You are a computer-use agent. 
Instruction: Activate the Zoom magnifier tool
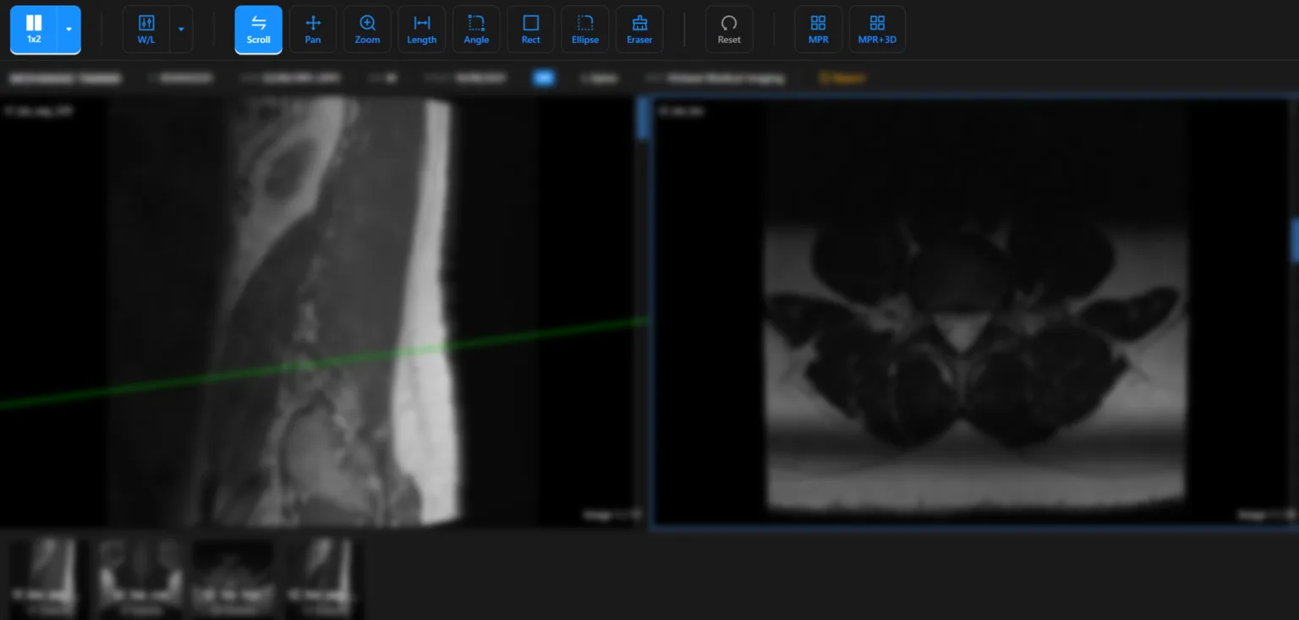click(367, 30)
